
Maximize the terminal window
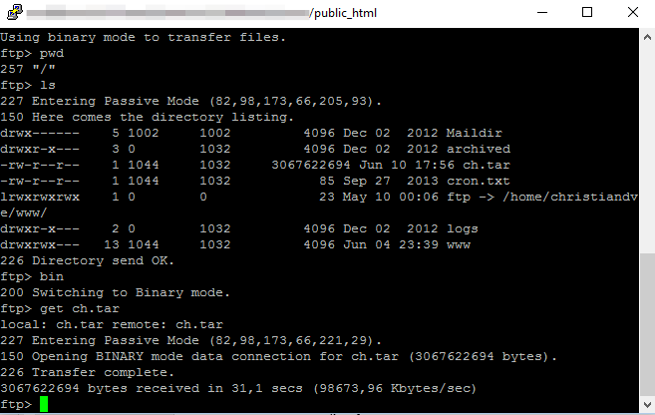click(587, 13)
